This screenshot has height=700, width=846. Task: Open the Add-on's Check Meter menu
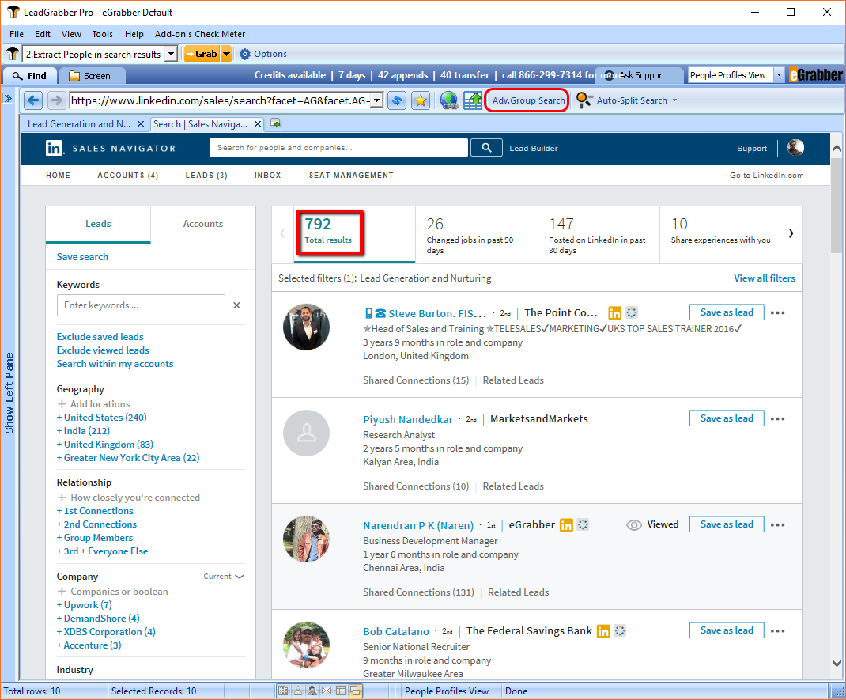pyautogui.click(x=199, y=34)
